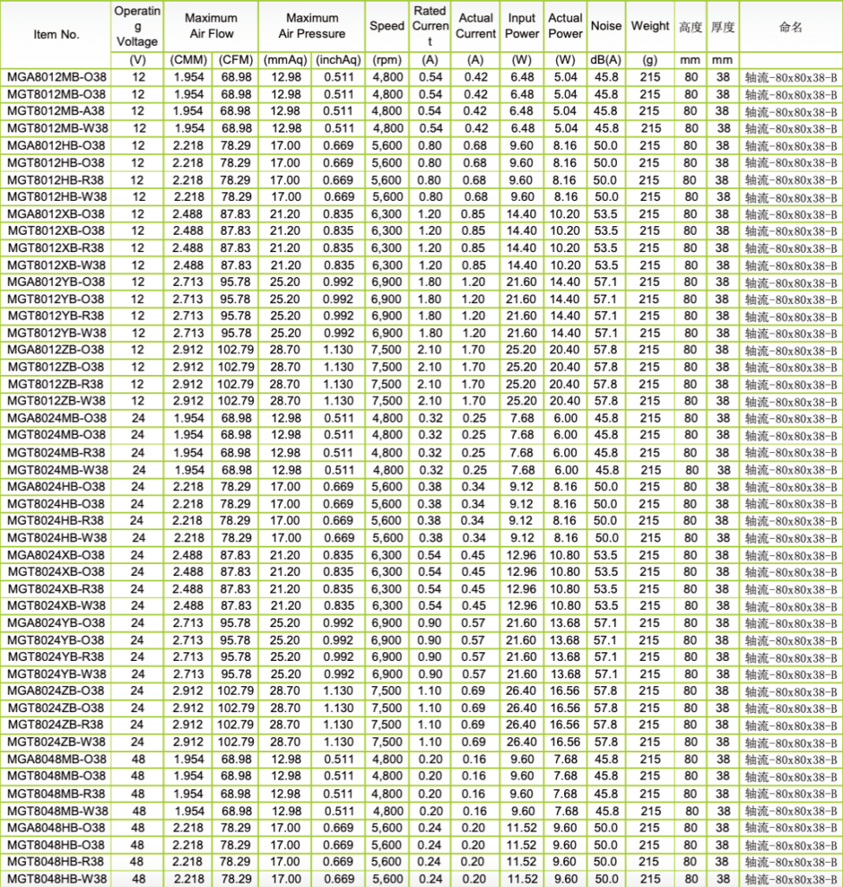
Task: Click item number MGA8012XB-O38
Action: pyautogui.click(x=56, y=214)
